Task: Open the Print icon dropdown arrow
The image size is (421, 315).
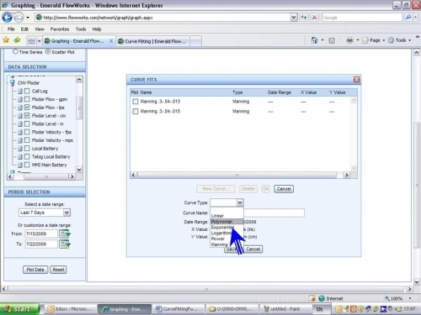Action: coord(358,40)
